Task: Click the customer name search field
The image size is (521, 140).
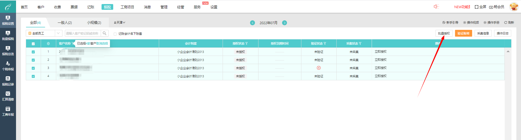Action: [x=83, y=33]
